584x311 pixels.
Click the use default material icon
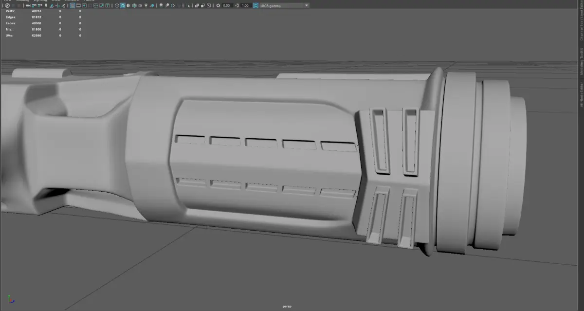click(x=128, y=5)
